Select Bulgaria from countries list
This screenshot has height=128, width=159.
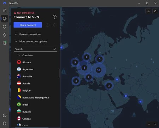[x=27, y=111]
